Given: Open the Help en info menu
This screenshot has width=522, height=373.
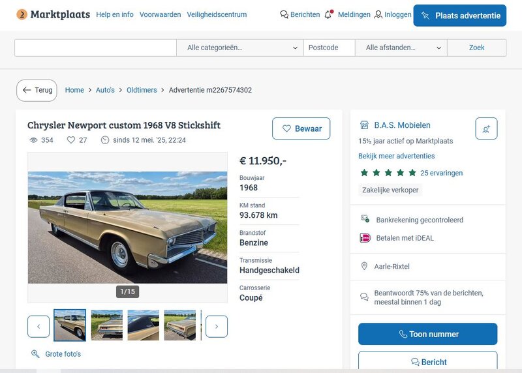Looking at the screenshot, I should pyautogui.click(x=115, y=14).
